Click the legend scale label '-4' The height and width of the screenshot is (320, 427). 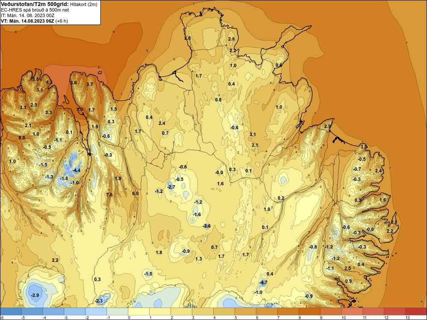point(44,317)
